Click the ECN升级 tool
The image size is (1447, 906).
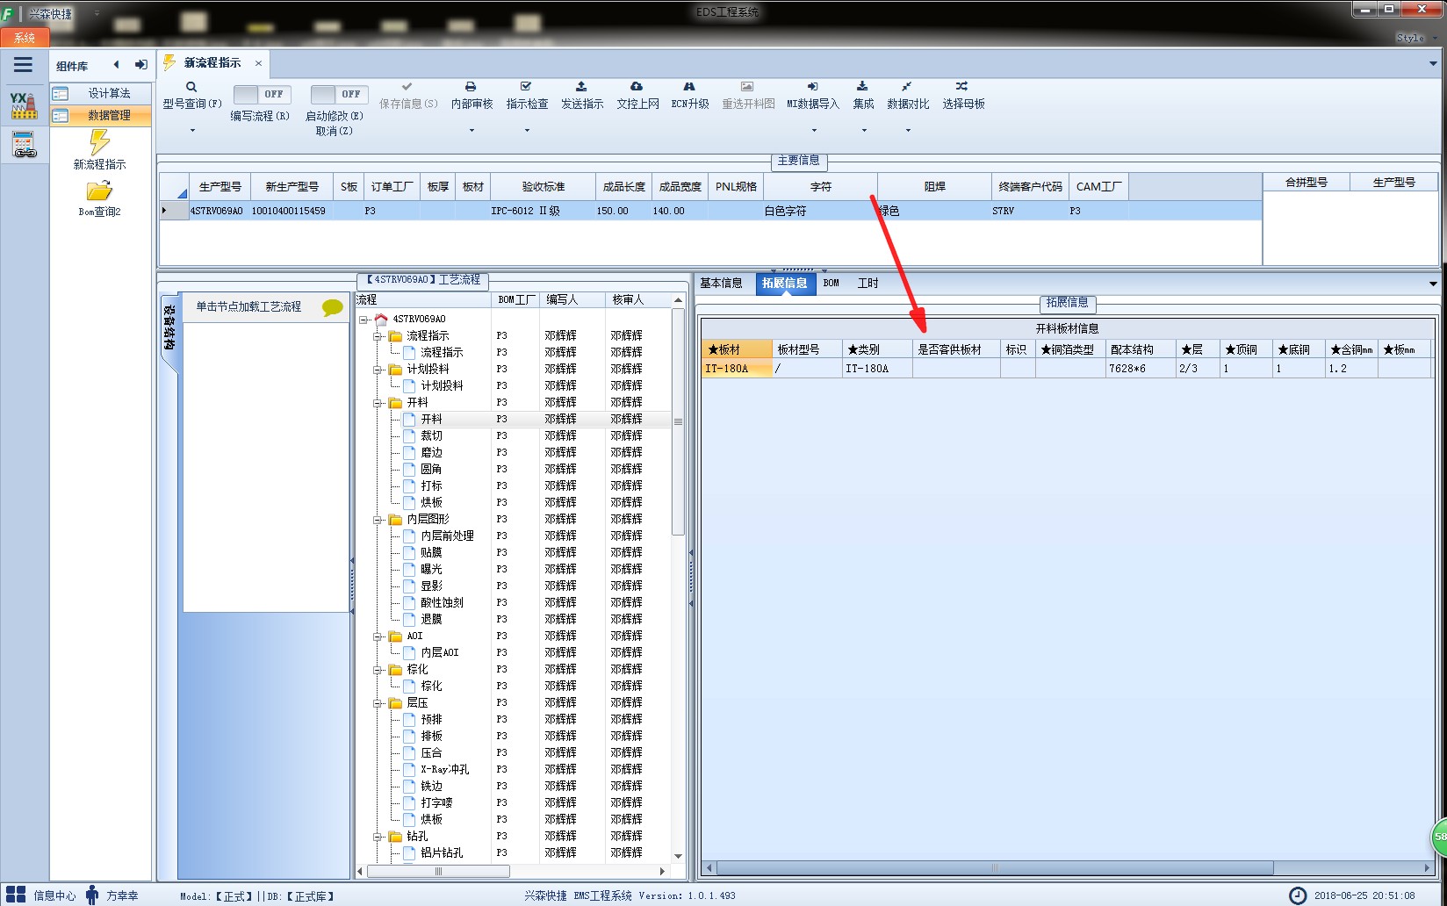[689, 96]
